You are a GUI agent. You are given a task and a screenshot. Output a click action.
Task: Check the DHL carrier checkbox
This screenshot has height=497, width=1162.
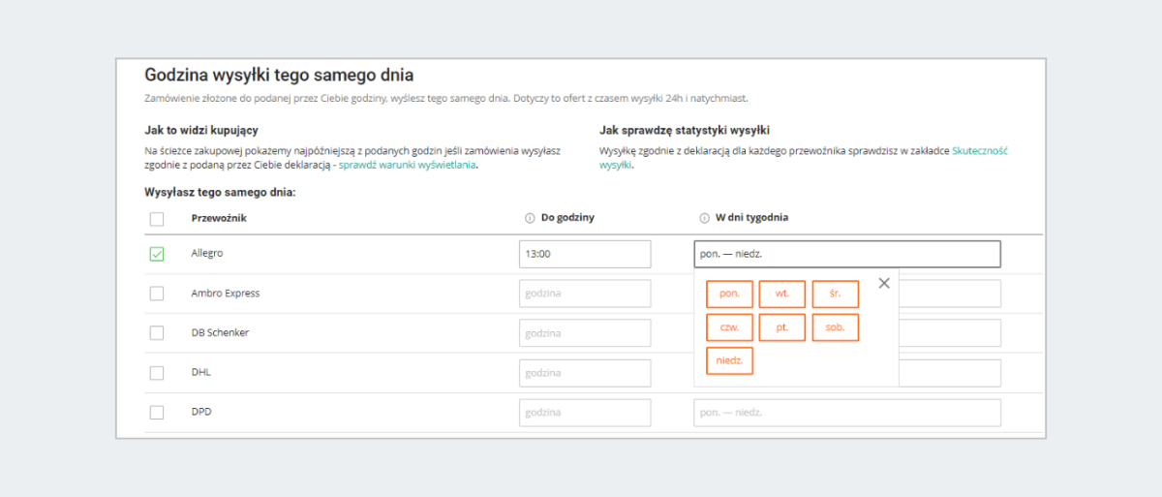tap(157, 373)
